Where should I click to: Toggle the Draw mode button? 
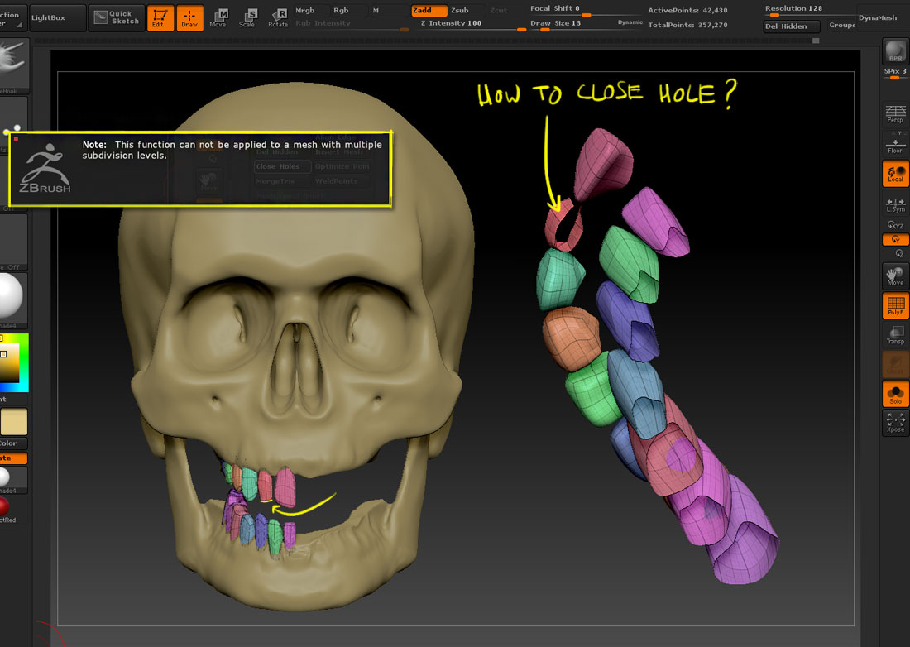point(189,18)
